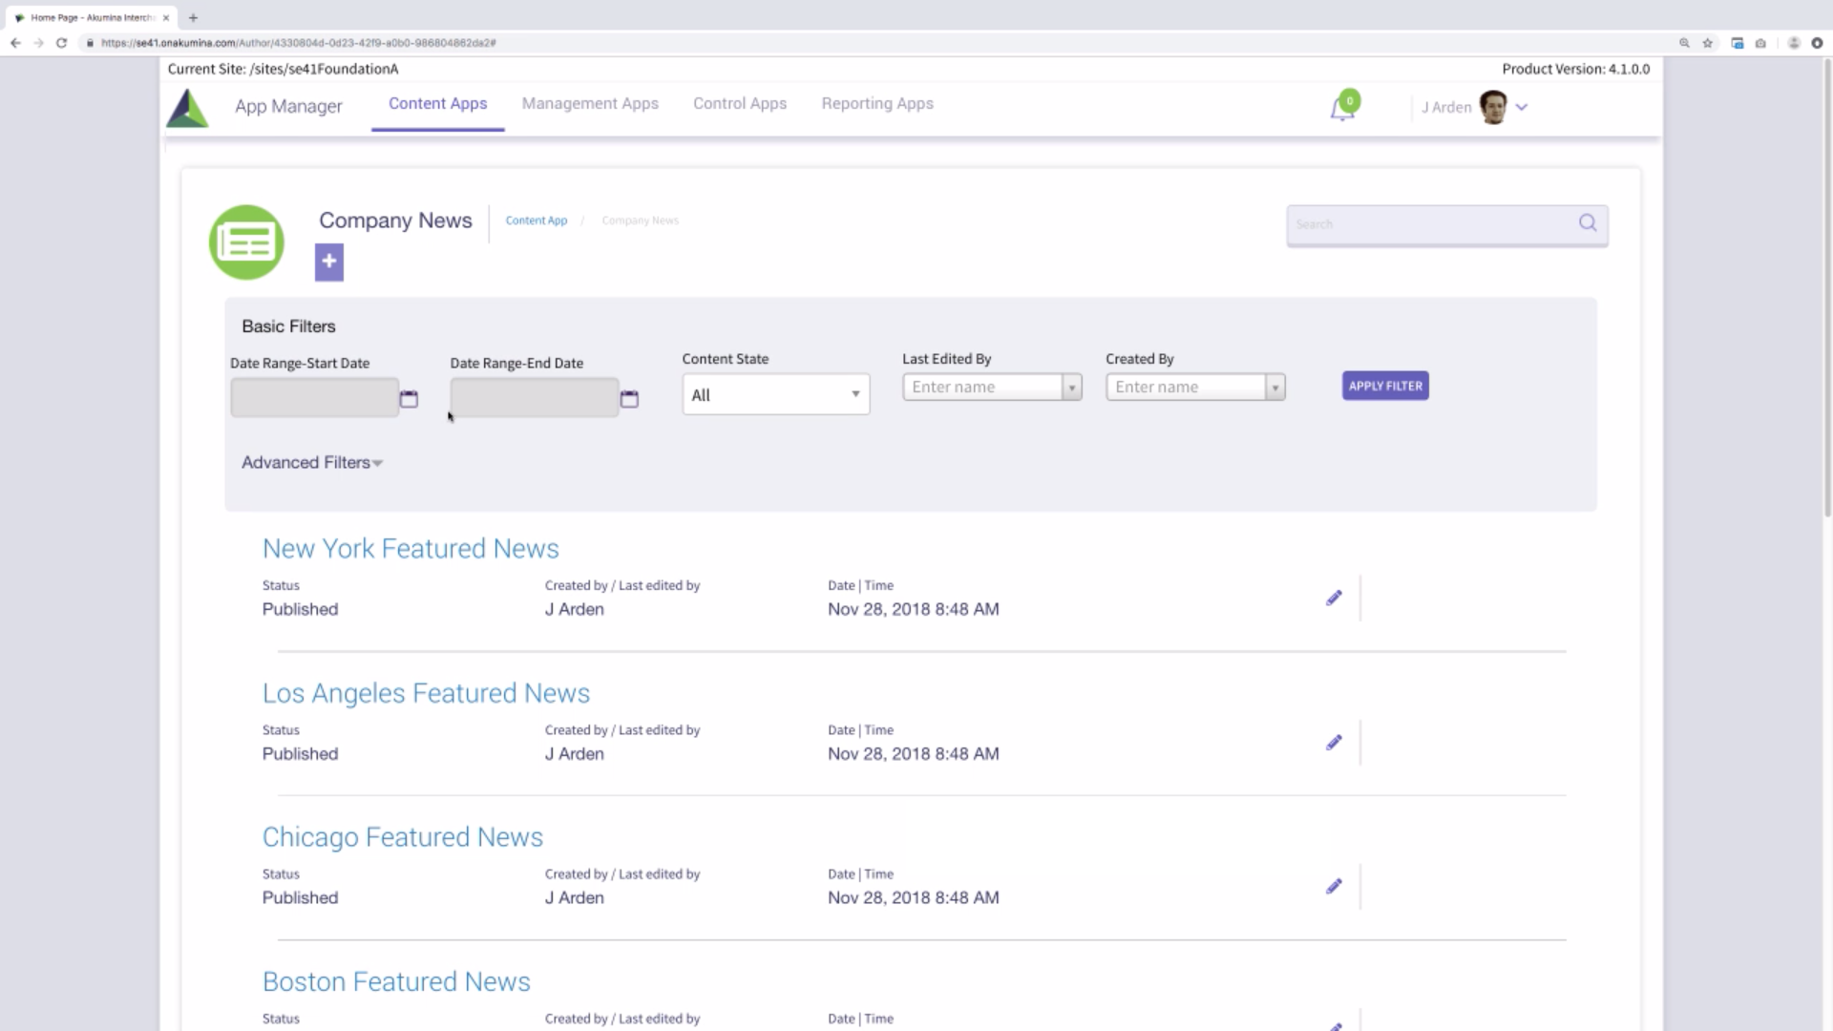Open the notifications bell
Image resolution: width=1833 pixels, height=1031 pixels.
(x=1341, y=109)
